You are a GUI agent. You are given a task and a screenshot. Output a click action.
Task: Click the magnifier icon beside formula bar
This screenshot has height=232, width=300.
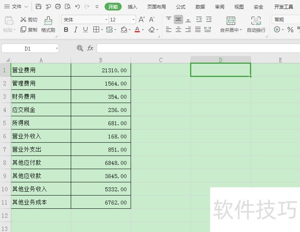(x=80, y=48)
